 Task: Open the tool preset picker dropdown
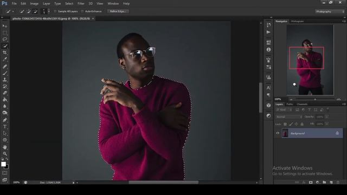13,11
